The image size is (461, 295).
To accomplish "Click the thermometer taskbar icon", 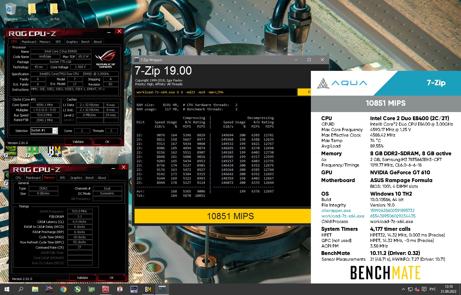I will [120, 289].
